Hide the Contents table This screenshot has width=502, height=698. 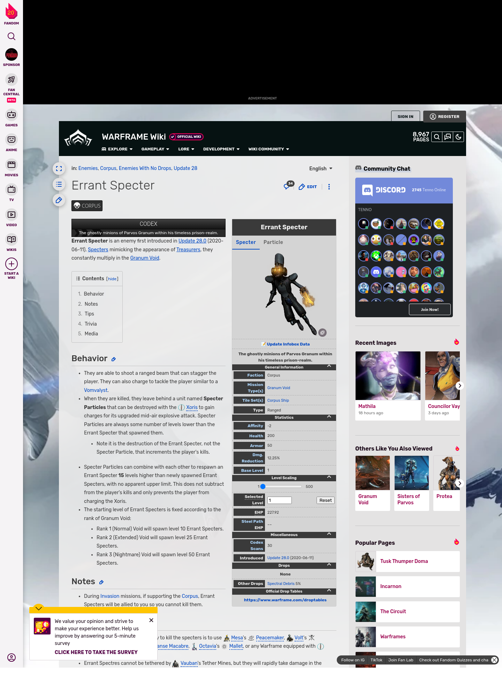(112, 279)
